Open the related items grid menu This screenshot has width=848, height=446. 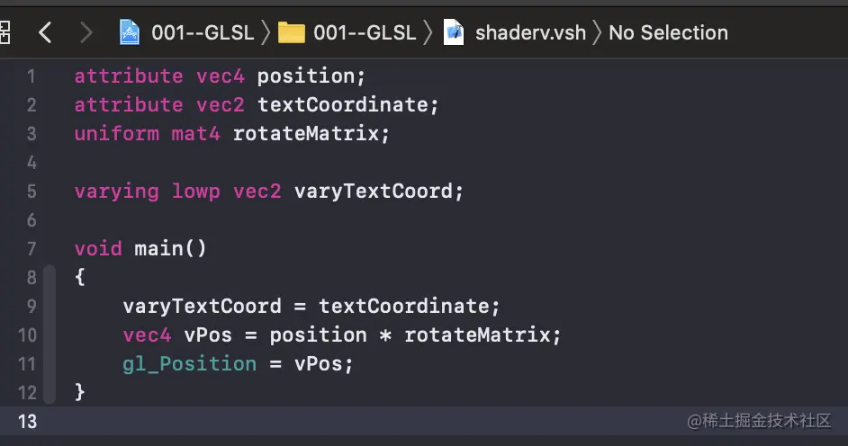[5, 33]
